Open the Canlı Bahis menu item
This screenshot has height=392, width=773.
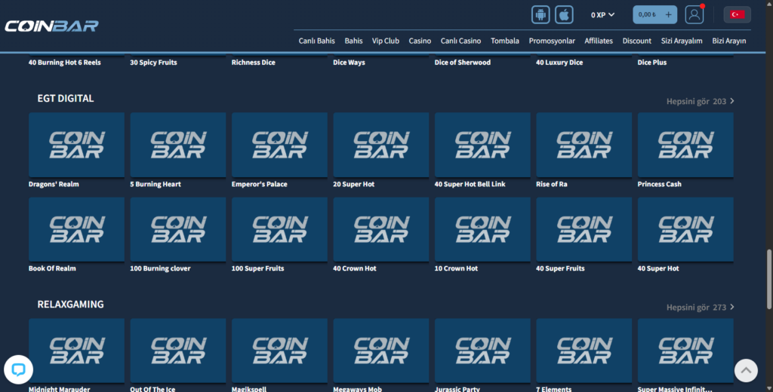pyautogui.click(x=316, y=41)
